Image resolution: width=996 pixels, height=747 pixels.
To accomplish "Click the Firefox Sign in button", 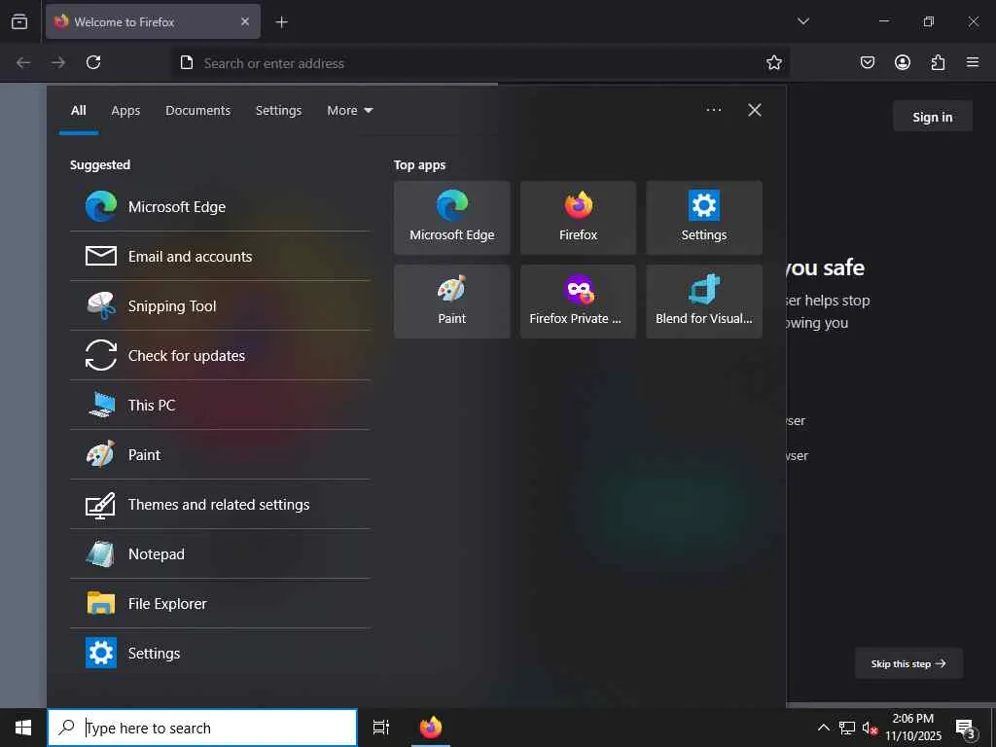I will [933, 117].
